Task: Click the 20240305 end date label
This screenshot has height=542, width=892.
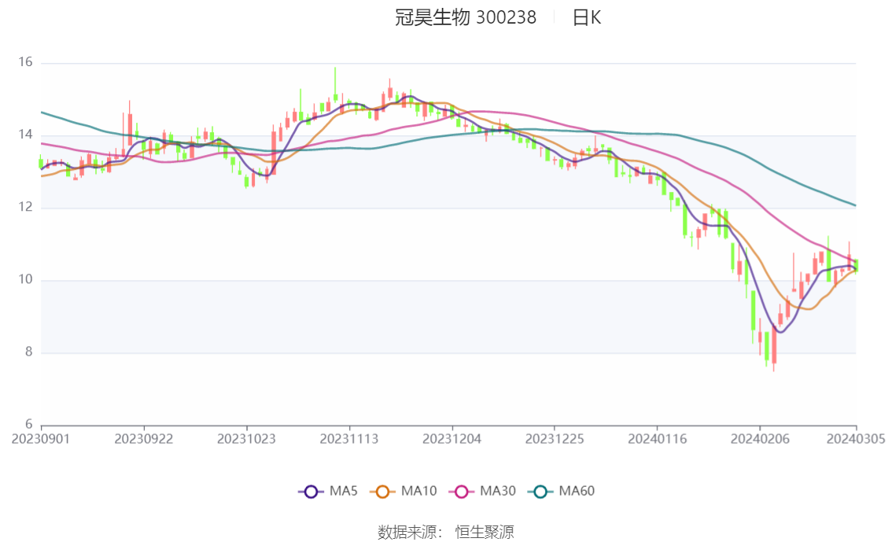Action: pos(855,439)
